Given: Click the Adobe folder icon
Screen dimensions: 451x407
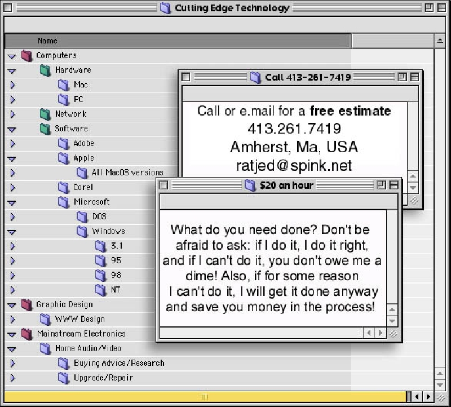Looking at the screenshot, I should tap(64, 143).
